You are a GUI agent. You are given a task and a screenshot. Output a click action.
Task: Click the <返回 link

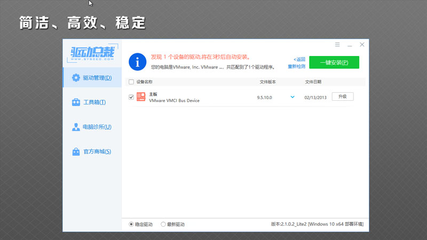(x=299, y=59)
